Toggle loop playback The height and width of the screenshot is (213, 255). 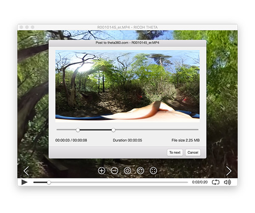coord(215,182)
